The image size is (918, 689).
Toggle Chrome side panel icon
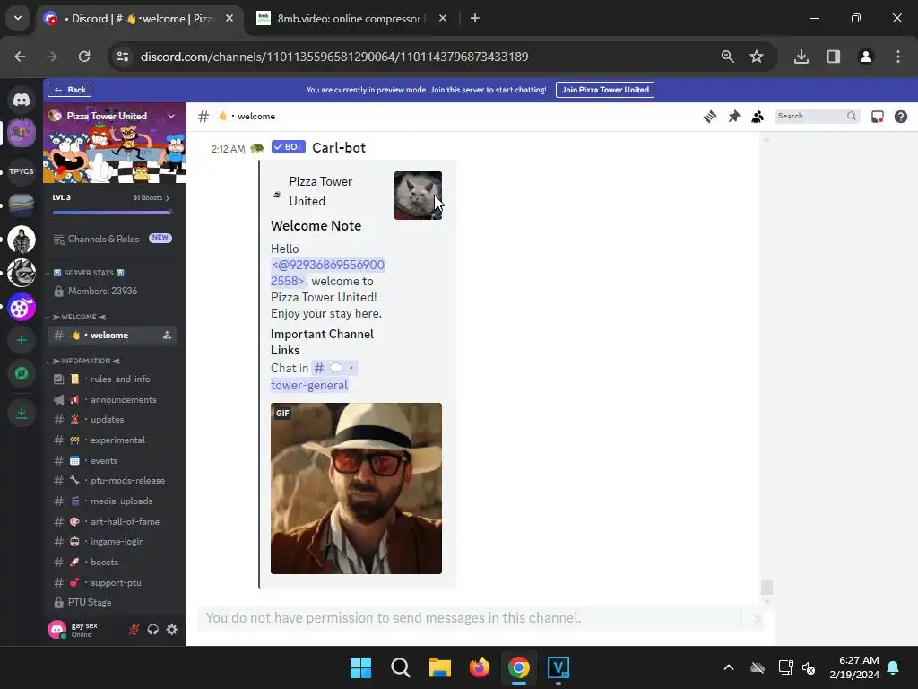tap(833, 57)
